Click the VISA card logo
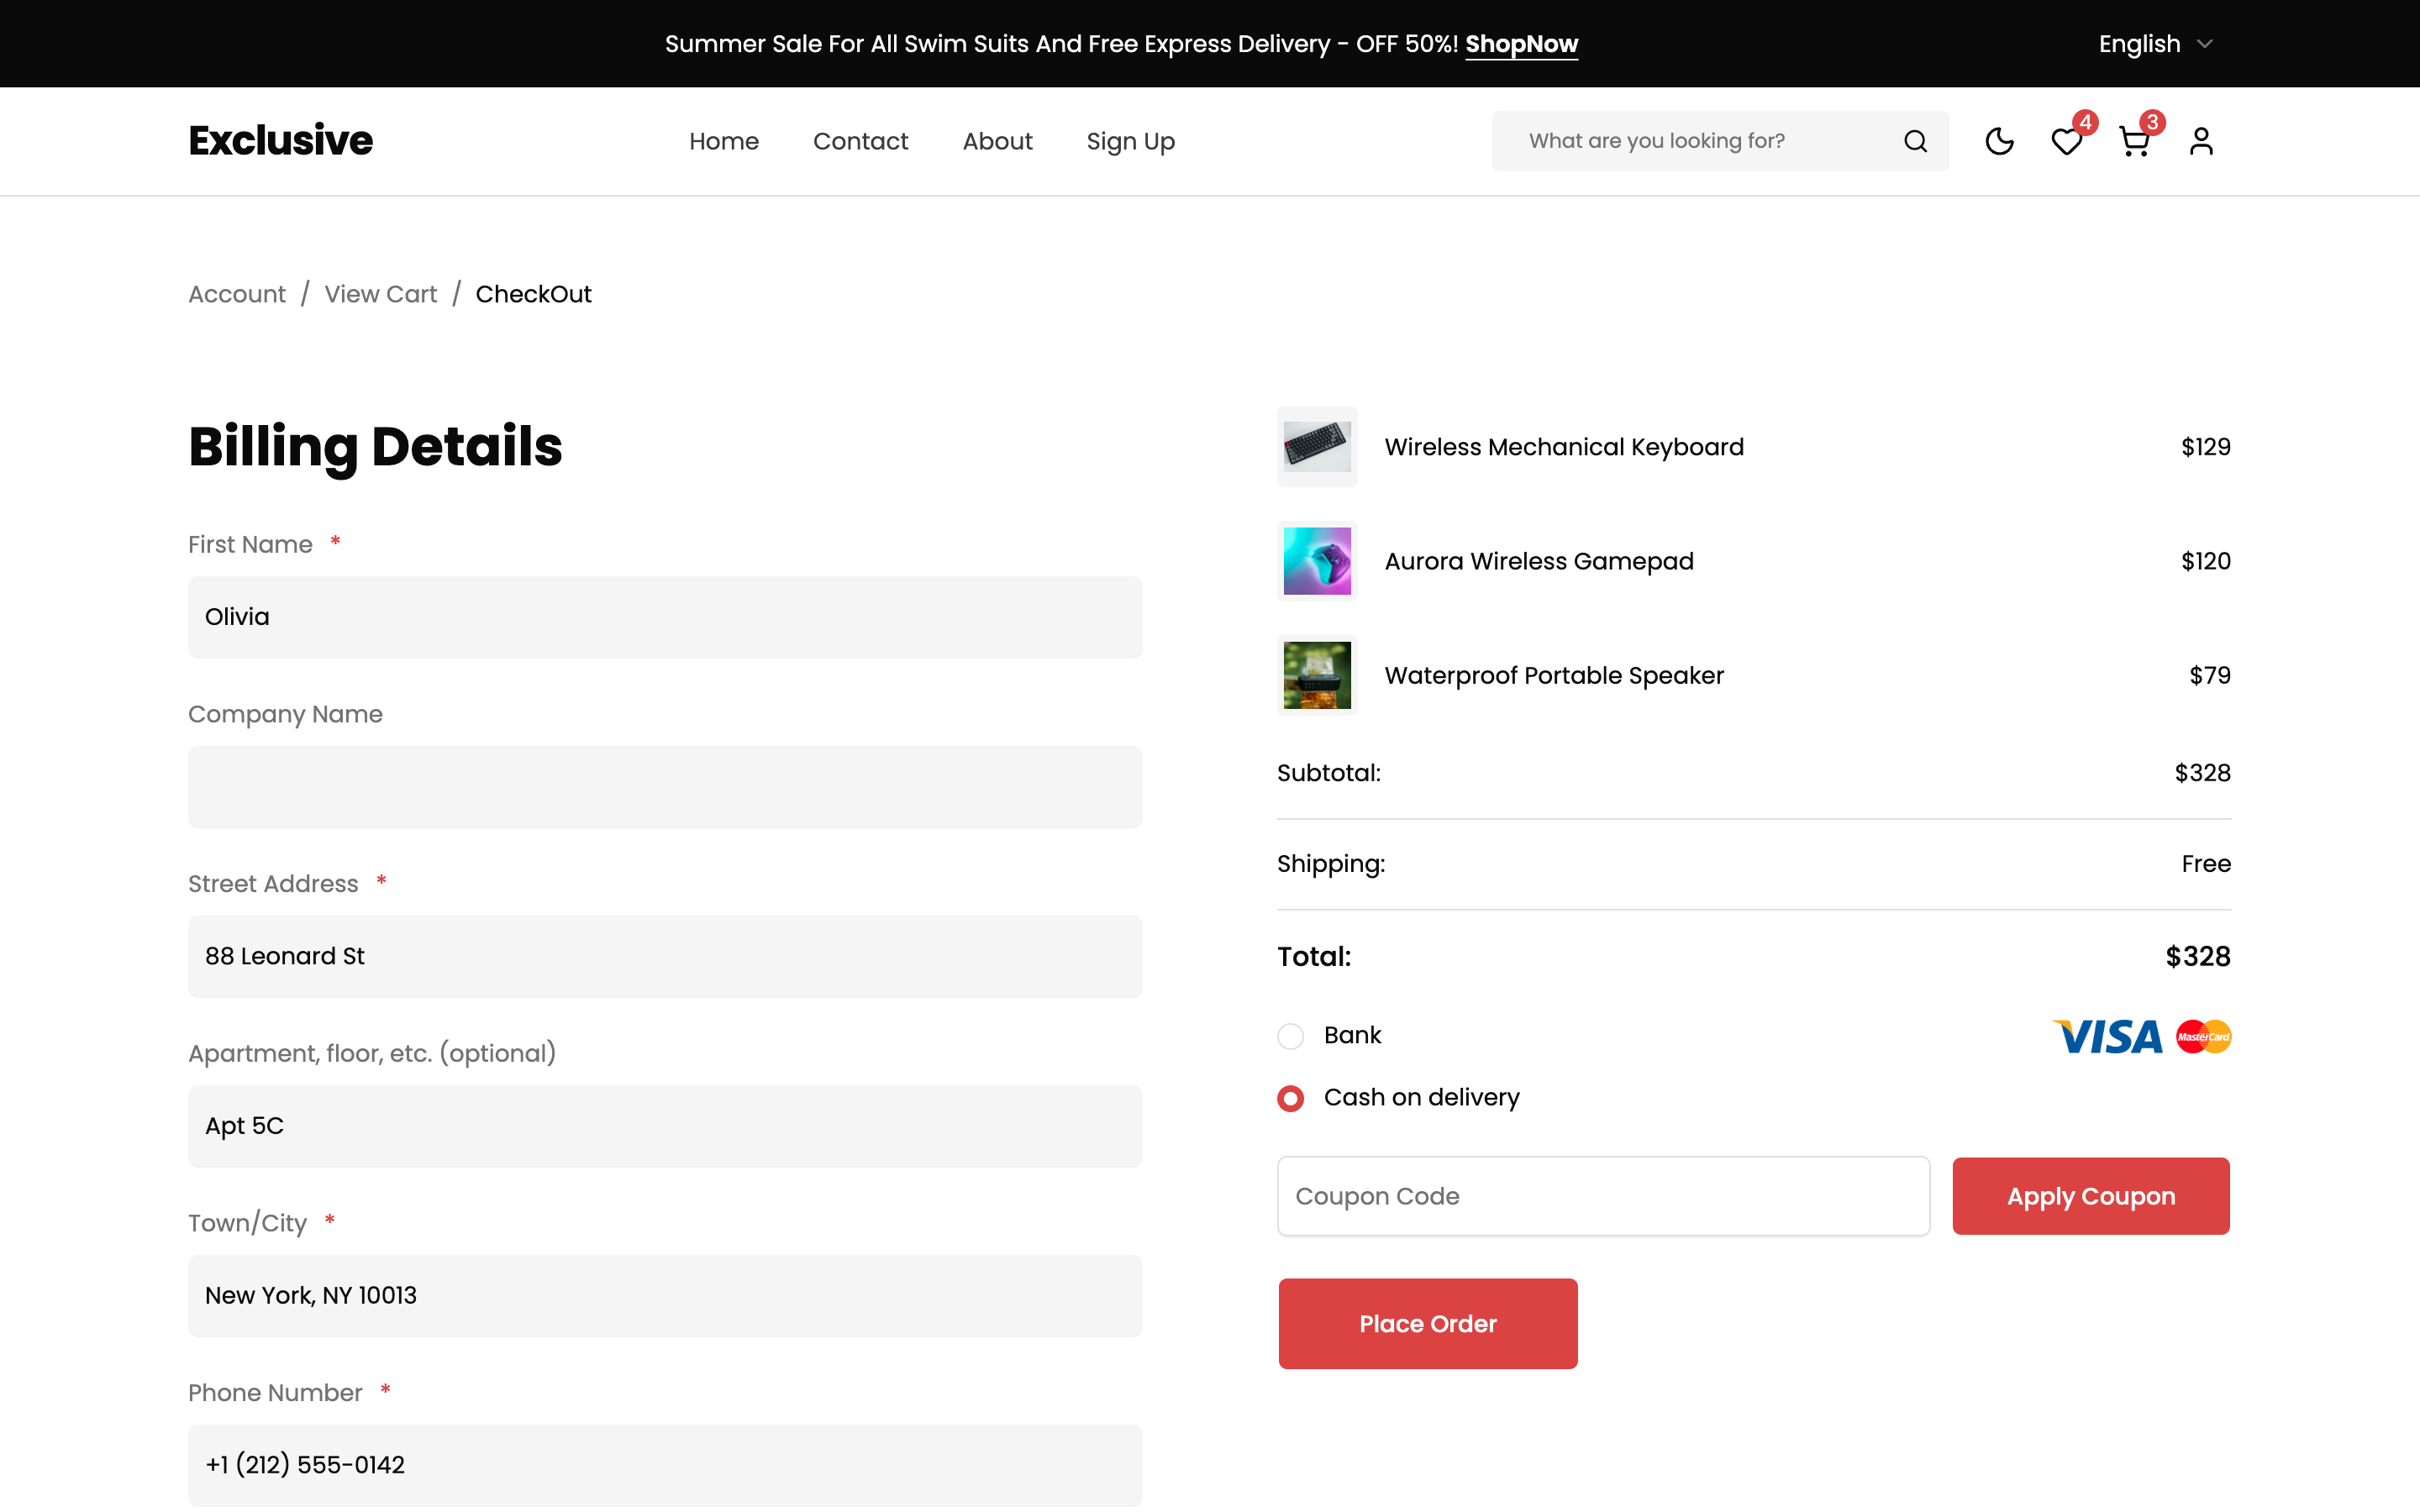Image resolution: width=2420 pixels, height=1512 pixels. (x=2107, y=1036)
